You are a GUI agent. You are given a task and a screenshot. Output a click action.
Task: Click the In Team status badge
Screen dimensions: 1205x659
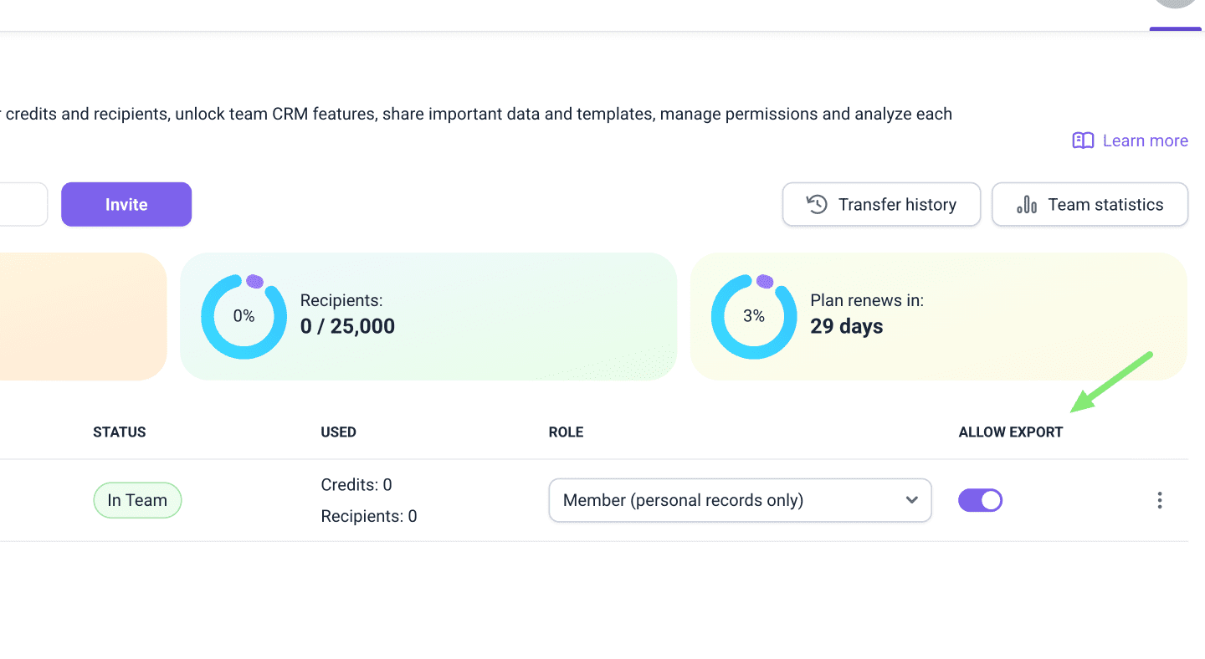(x=137, y=500)
